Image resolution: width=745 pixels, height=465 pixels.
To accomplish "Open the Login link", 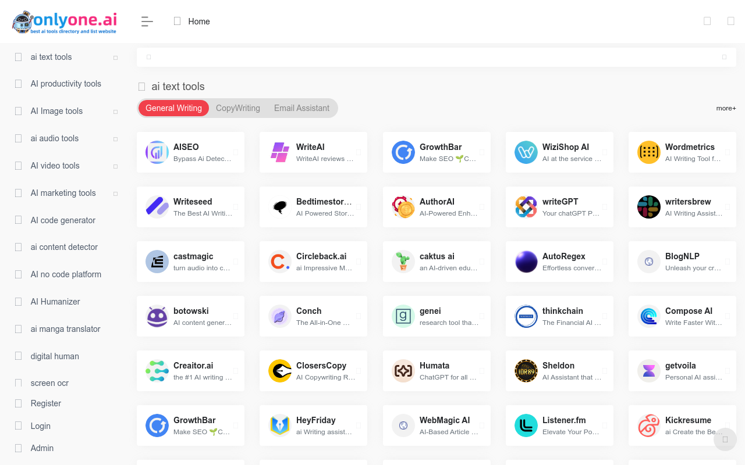I will 40,426.
